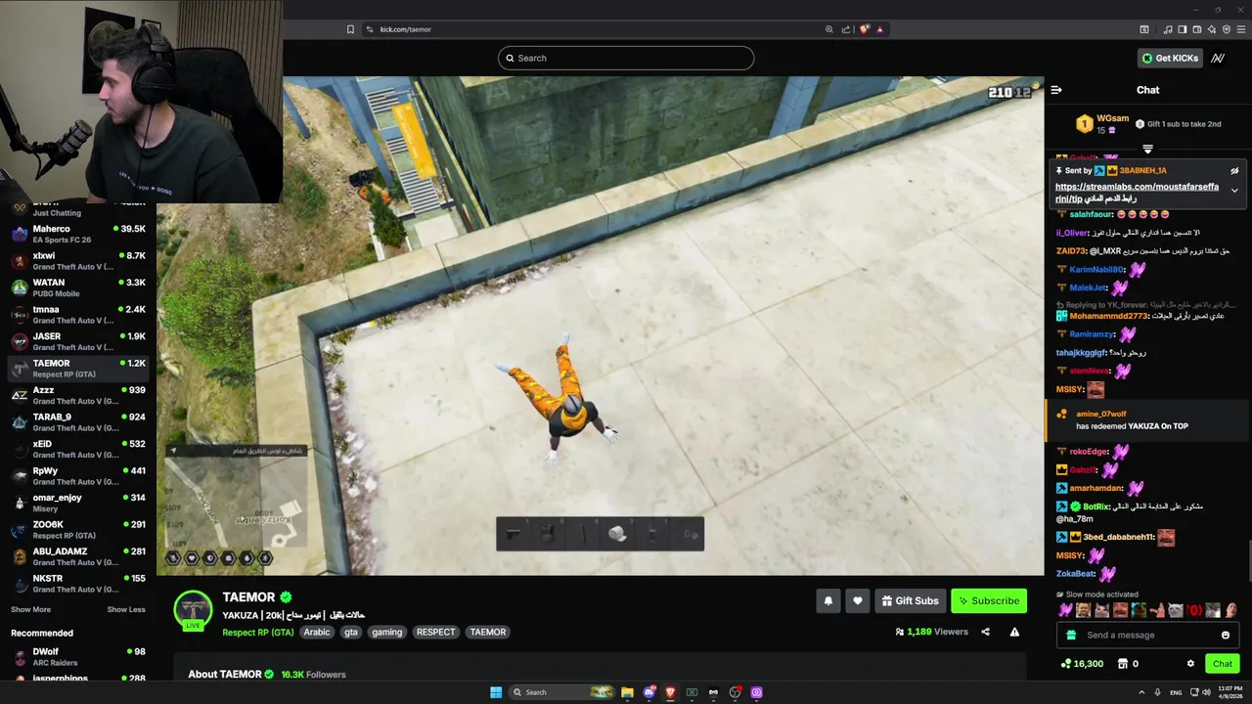Click amine_07wolf redeemed YAKUZA On TOP notice

(x=1147, y=420)
